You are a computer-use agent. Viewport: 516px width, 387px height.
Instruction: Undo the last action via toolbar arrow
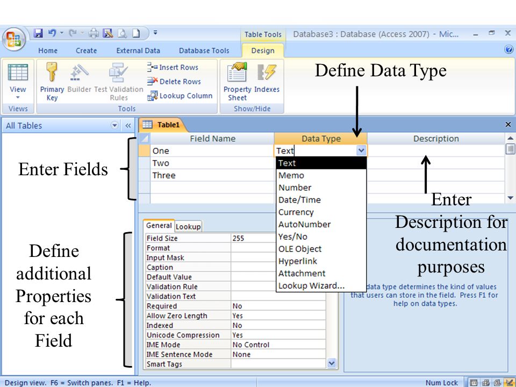pyautogui.click(x=52, y=33)
